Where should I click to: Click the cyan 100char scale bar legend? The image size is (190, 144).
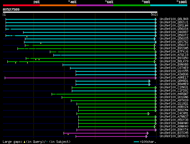pyautogui.click(x=137, y=142)
